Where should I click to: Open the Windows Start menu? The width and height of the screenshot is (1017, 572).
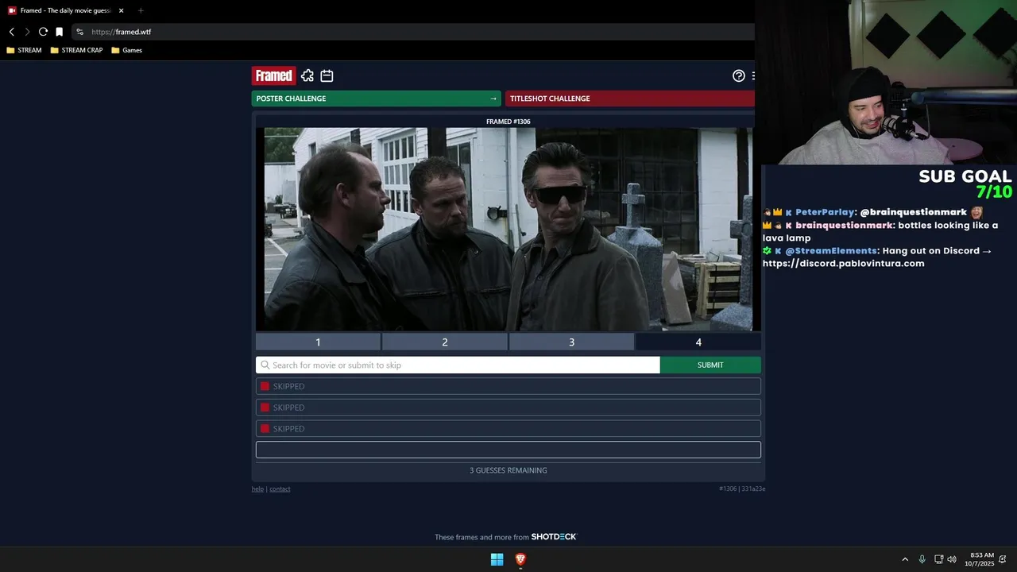click(497, 559)
